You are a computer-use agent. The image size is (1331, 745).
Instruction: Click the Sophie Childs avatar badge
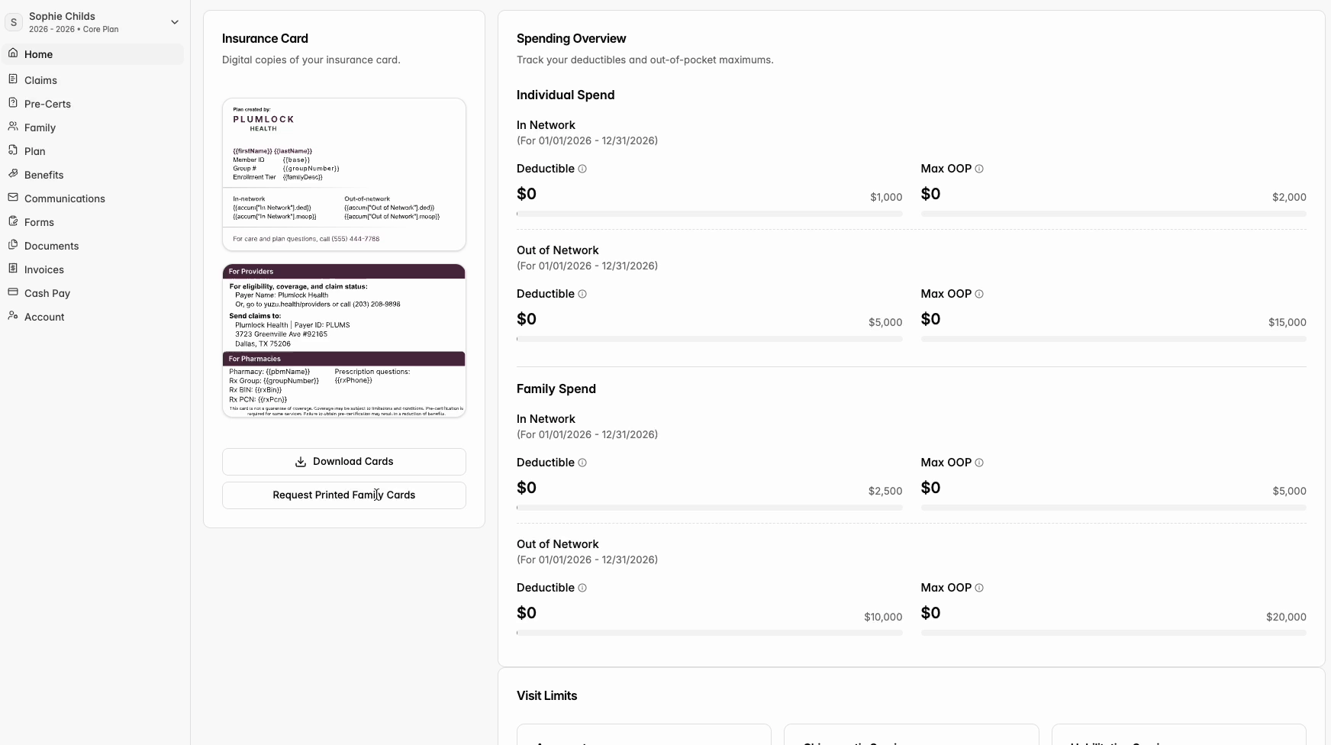14,22
